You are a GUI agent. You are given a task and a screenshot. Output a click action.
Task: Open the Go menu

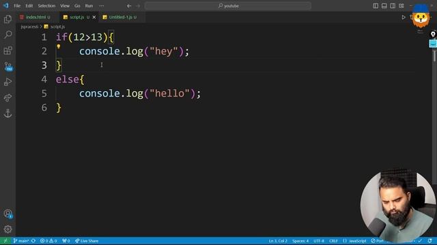coord(77,6)
